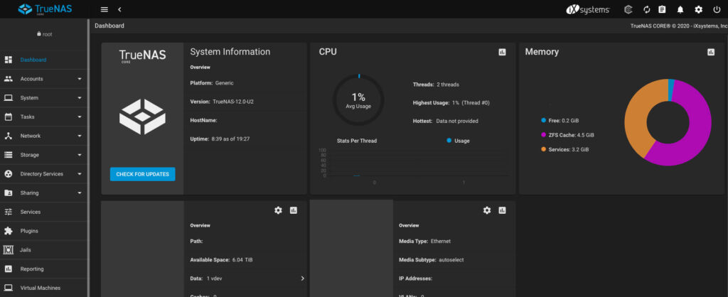Expand the Storage menu arrow

[x=80, y=155]
